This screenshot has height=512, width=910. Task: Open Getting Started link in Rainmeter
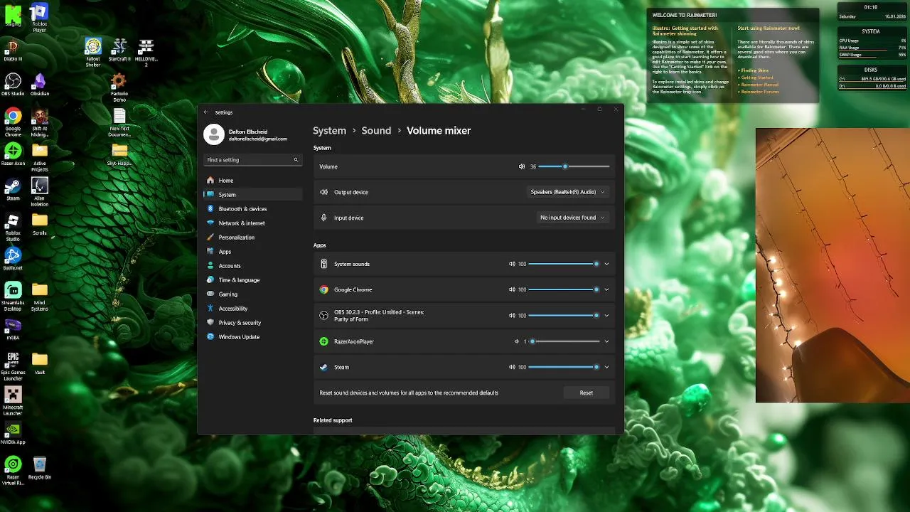756,78
